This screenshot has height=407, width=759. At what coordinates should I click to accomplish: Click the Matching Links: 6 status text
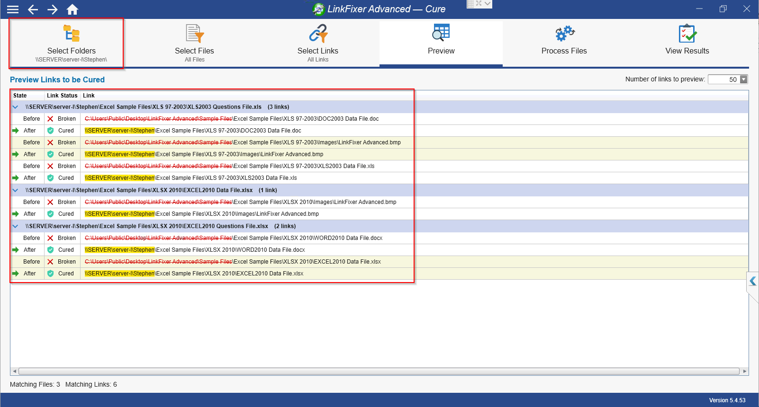pyautogui.click(x=91, y=384)
